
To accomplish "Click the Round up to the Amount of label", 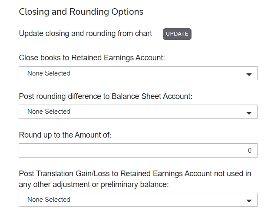I will [x=66, y=135].
